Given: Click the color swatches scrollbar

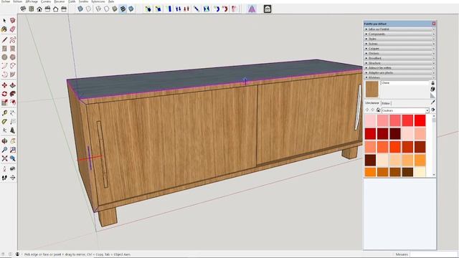Looking at the screenshot, I should tap(433, 145).
